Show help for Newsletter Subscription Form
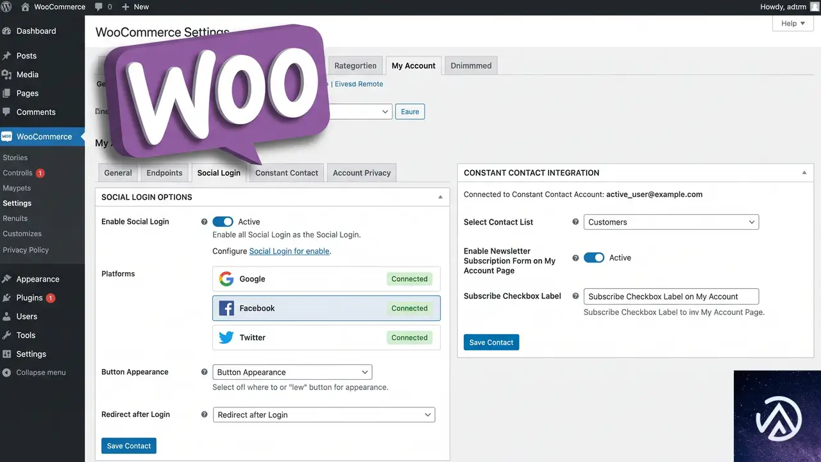821x462 pixels. point(575,258)
